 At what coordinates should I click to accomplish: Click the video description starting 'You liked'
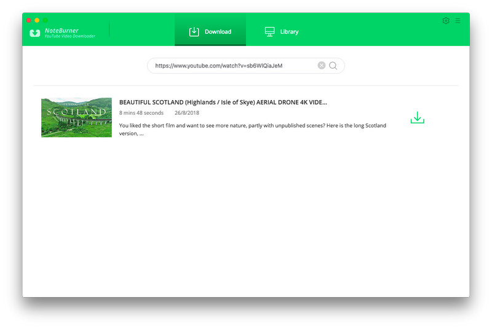click(x=252, y=130)
